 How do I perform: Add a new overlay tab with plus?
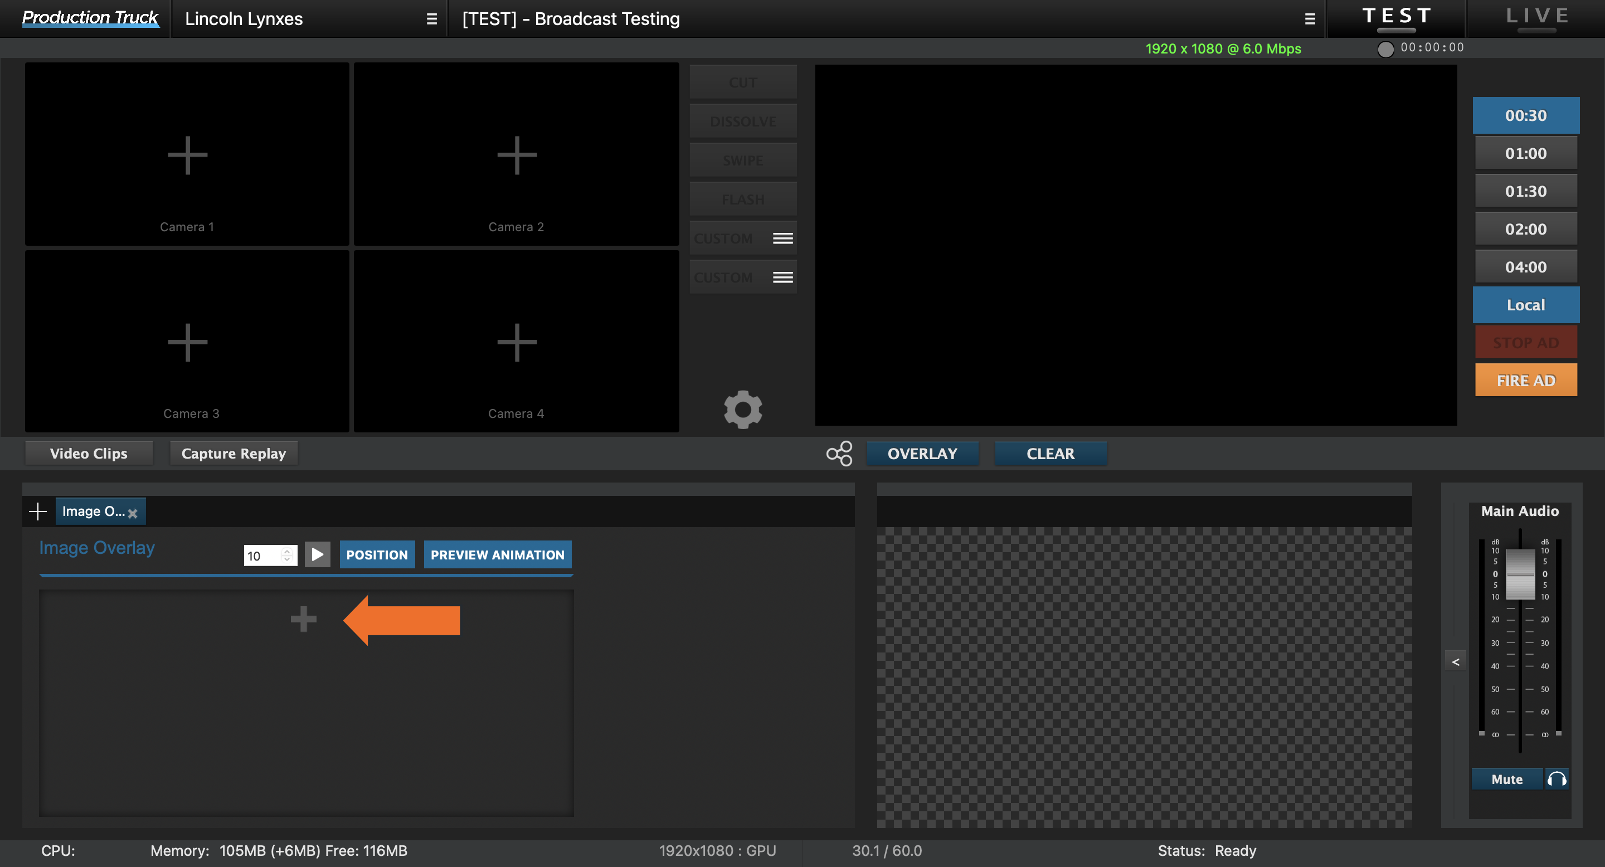coord(38,512)
